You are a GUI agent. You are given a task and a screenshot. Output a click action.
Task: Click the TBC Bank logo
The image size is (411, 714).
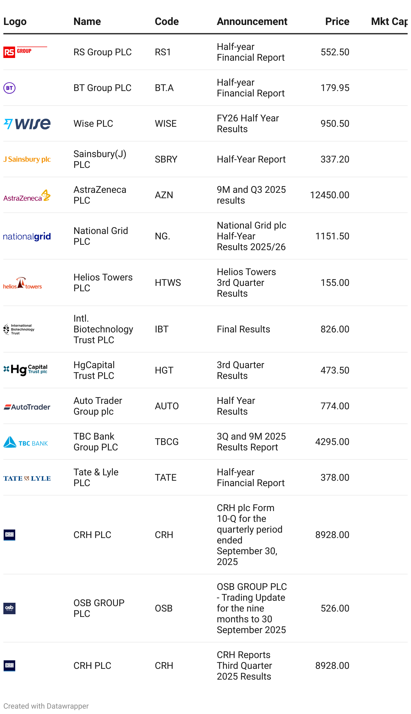(26, 442)
